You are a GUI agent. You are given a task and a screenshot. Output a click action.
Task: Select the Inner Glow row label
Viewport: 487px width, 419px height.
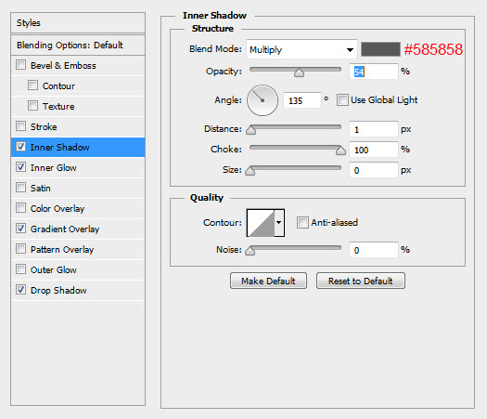(54, 167)
